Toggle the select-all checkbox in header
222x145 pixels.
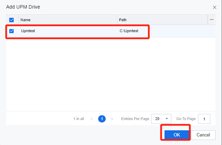point(11,20)
